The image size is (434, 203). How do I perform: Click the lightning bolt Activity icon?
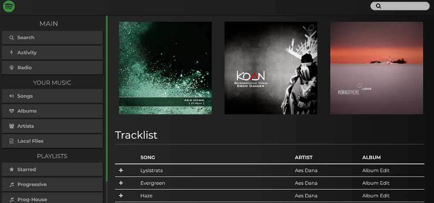pyautogui.click(x=11, y=53)
